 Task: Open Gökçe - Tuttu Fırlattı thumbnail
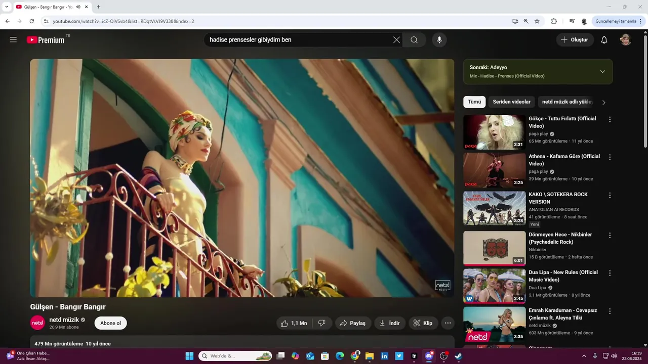point(494,132)
